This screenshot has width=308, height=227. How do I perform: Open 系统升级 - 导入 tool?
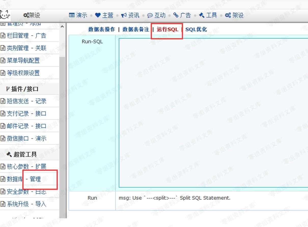point(26,204)
